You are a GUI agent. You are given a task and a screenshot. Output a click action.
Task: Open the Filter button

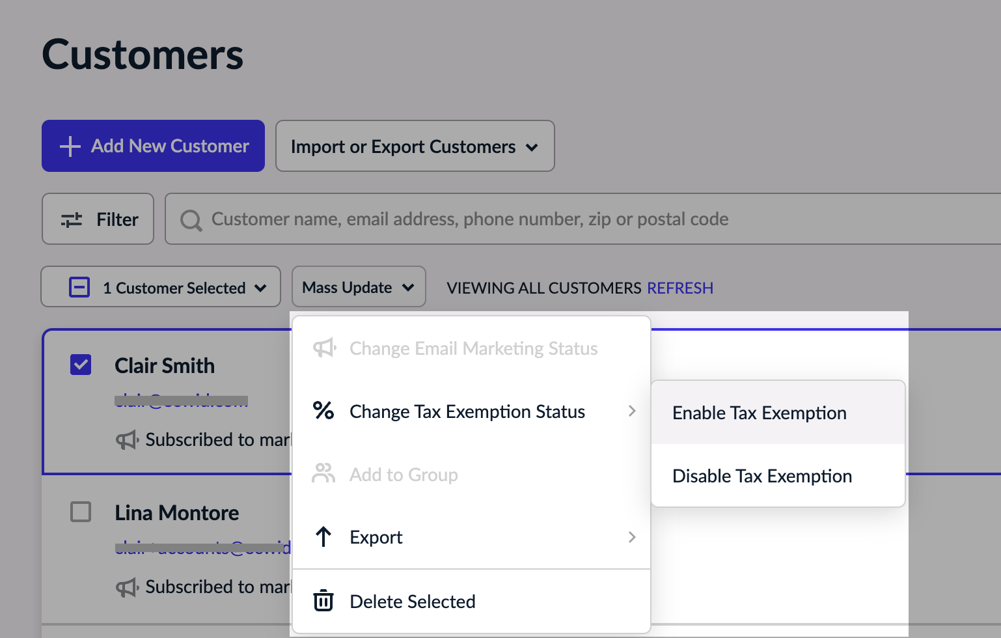98,219
